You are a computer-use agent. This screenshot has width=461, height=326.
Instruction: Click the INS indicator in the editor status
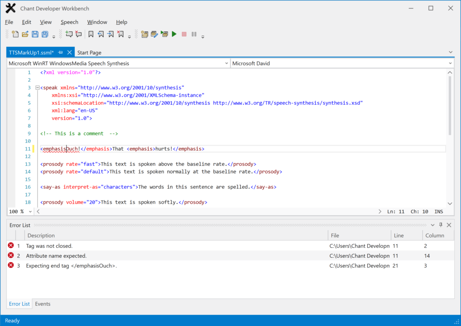click(438, 211)
